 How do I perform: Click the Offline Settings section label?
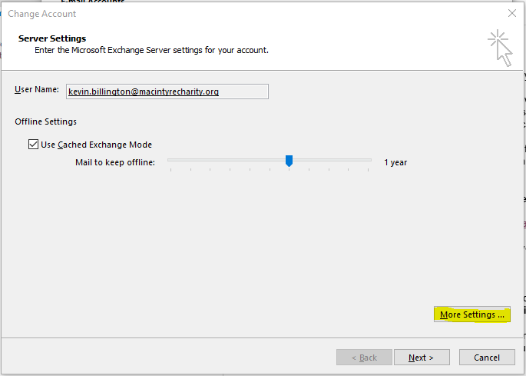click(x=45, y=121)
